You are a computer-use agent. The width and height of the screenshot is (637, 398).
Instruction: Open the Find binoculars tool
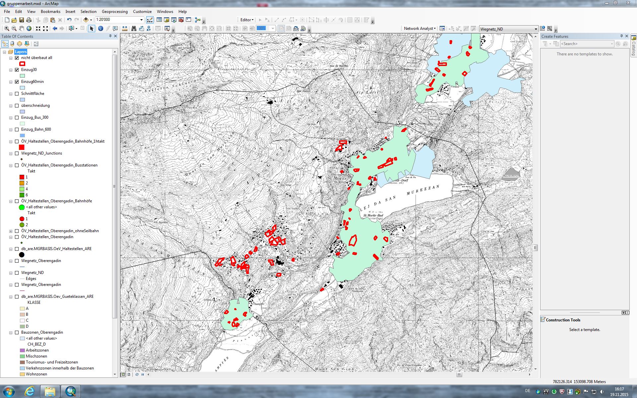coord(134,29)
